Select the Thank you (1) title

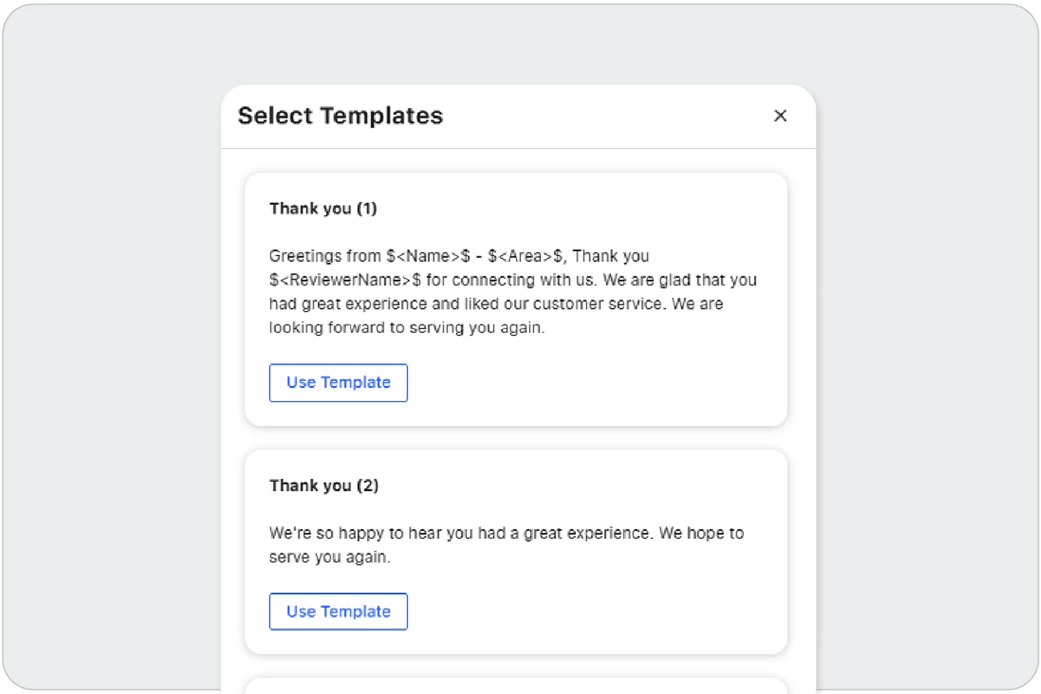(323, 208)
